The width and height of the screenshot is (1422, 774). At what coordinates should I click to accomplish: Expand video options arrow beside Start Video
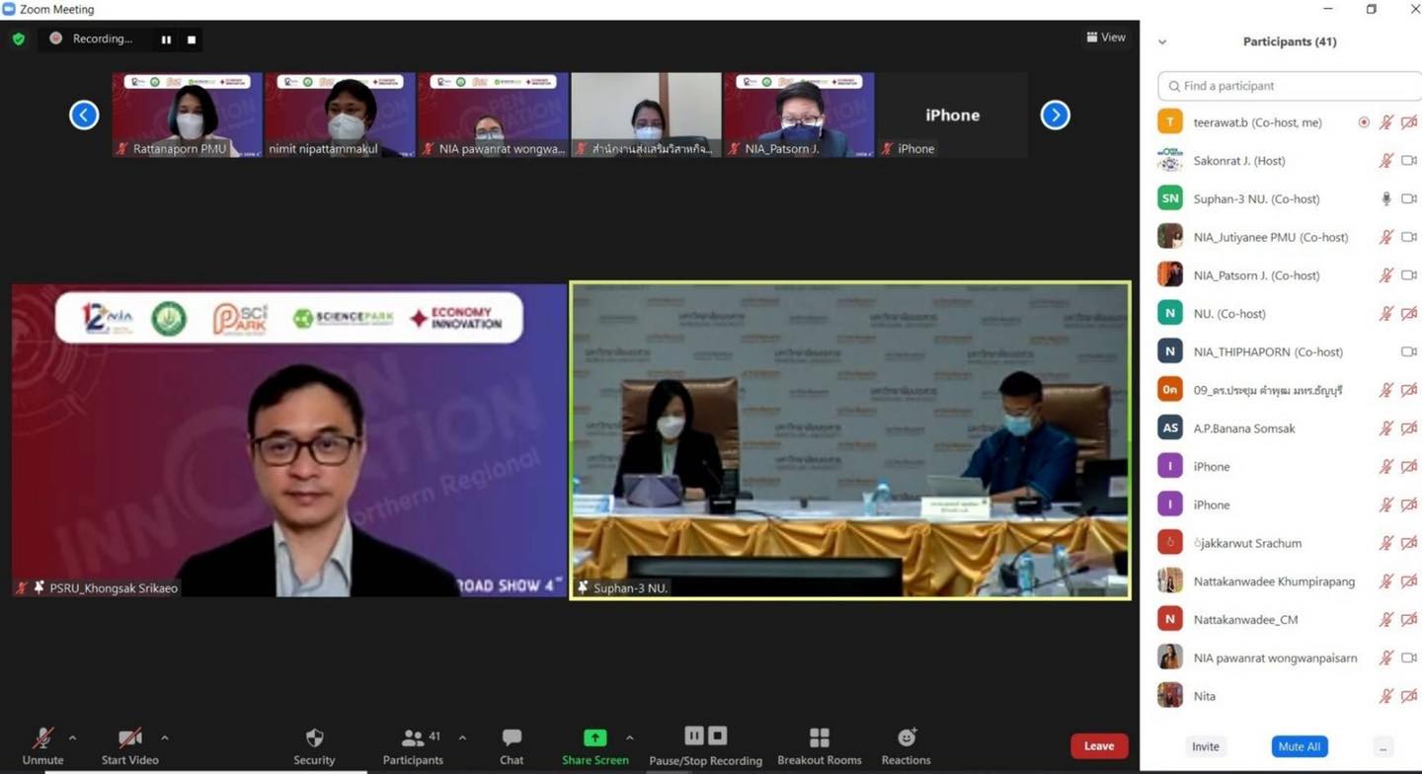point(164,737)
